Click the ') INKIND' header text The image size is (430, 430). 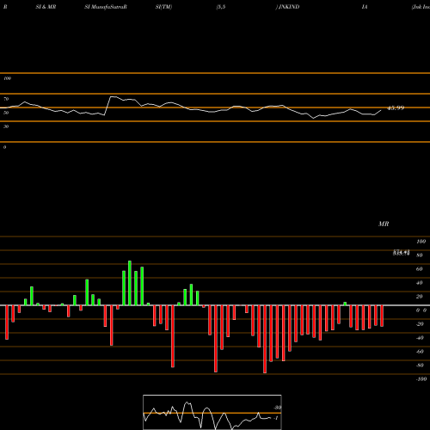coord(287,7)
